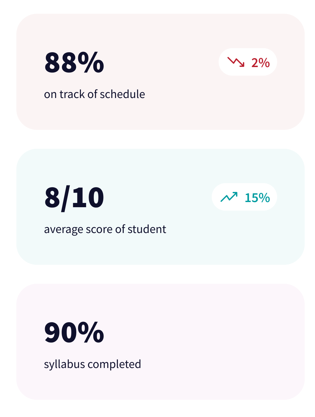The width and height of the screenshot is (315, 417).
Task: Select the 15% increase indicator badge
Action: pos(244,197)
